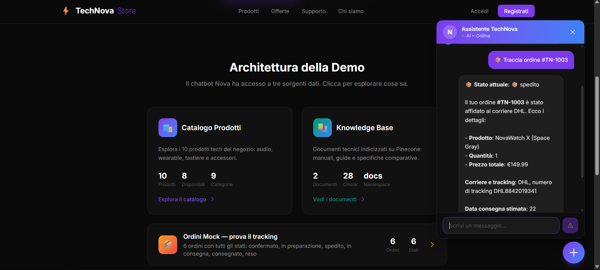Image resolution: width=600 pixels, height=270 pixels.
Task: Click the Ordini Mock — prova il tracking title
Action: click(x=230, y=237)
